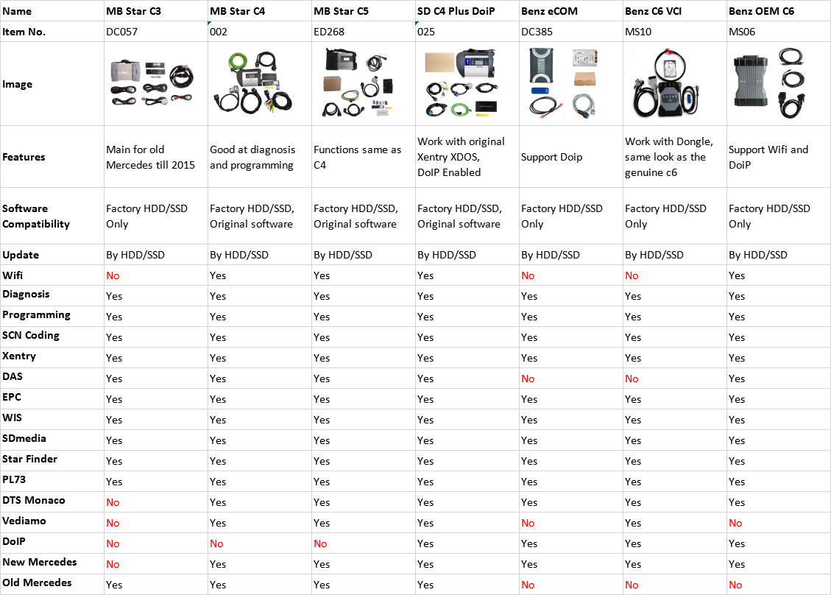Click the "Main for old Mercedes till 2015" cell

tap(150, 157)
